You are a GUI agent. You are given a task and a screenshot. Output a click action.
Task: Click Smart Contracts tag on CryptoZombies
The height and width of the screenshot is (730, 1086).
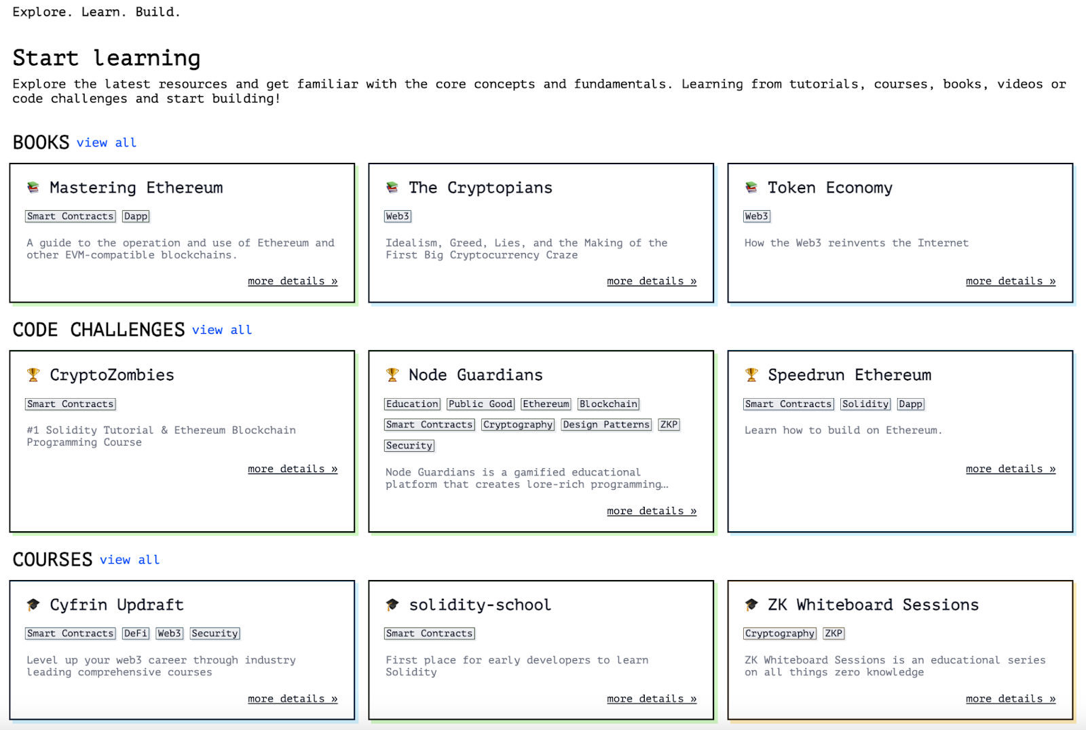tap(71, 404)
